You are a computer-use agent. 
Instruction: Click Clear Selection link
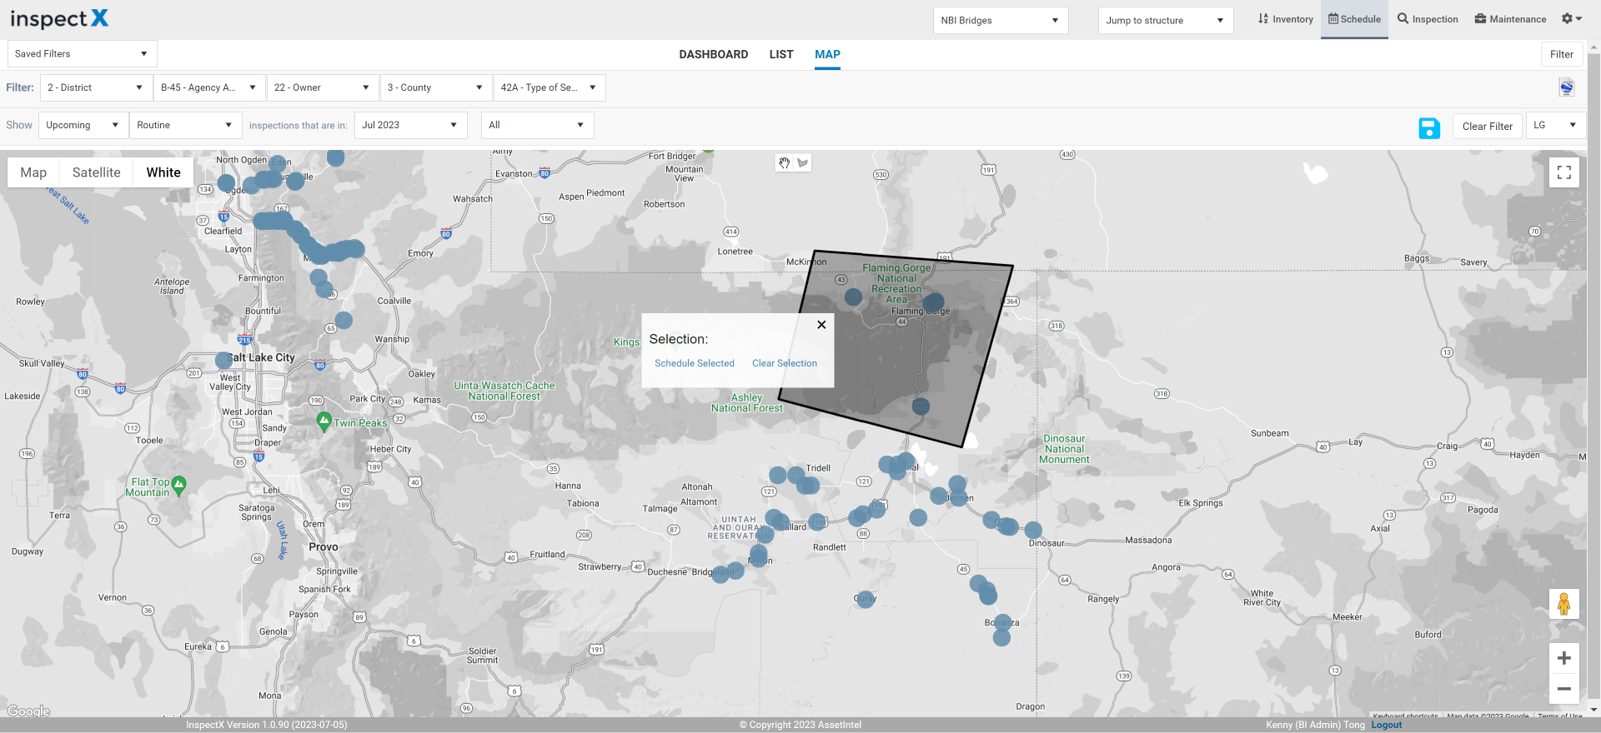(x=785, y=363)
